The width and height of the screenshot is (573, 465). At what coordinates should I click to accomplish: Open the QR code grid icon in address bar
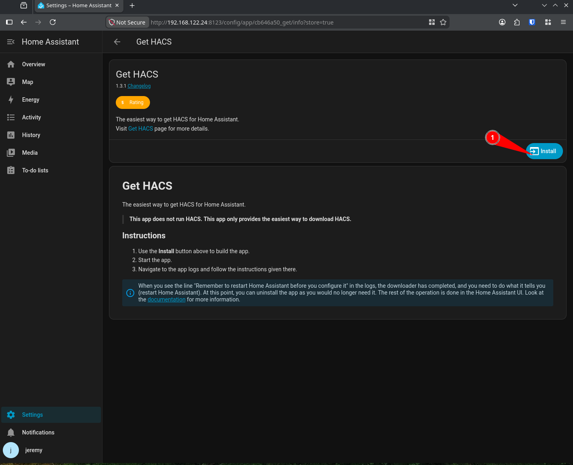coord(432,22)
